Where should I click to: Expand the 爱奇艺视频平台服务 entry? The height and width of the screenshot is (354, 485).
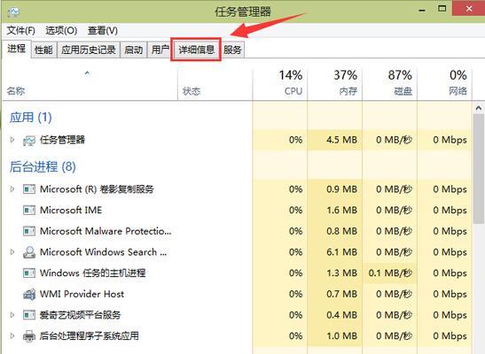pyautogui.click(x=12, y=315)
